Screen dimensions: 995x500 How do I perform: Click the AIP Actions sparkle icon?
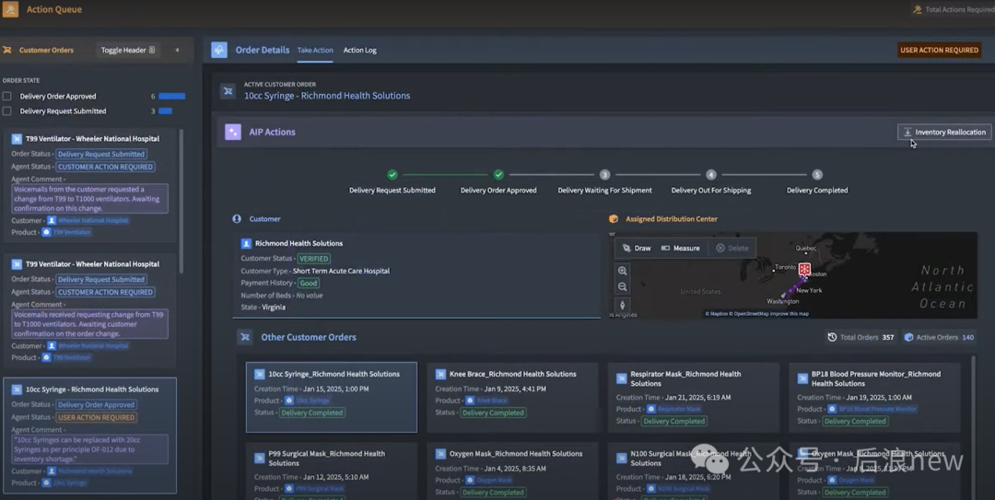(x=233, y=132)
